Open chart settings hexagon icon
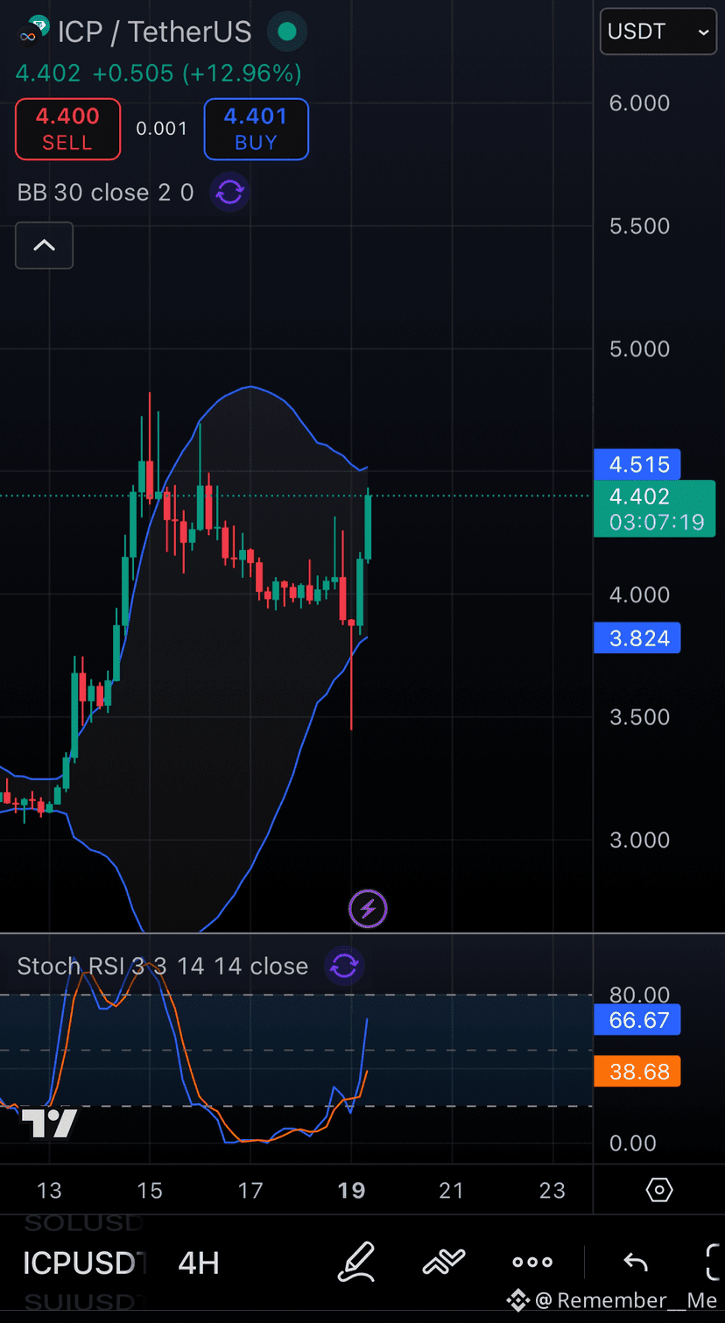 658,1190
